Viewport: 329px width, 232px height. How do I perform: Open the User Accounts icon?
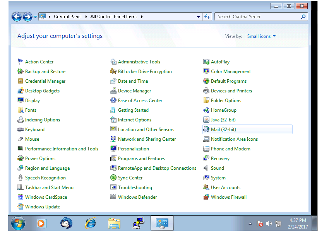click(206, 187)
